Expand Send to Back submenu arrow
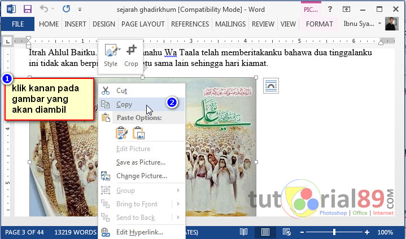Viewport: 406px width, 239px height. coord(178,217)
